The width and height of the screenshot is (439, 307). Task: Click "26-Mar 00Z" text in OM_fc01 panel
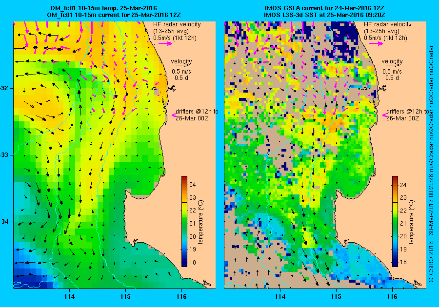pyautogui.click(x=192, y=118)
